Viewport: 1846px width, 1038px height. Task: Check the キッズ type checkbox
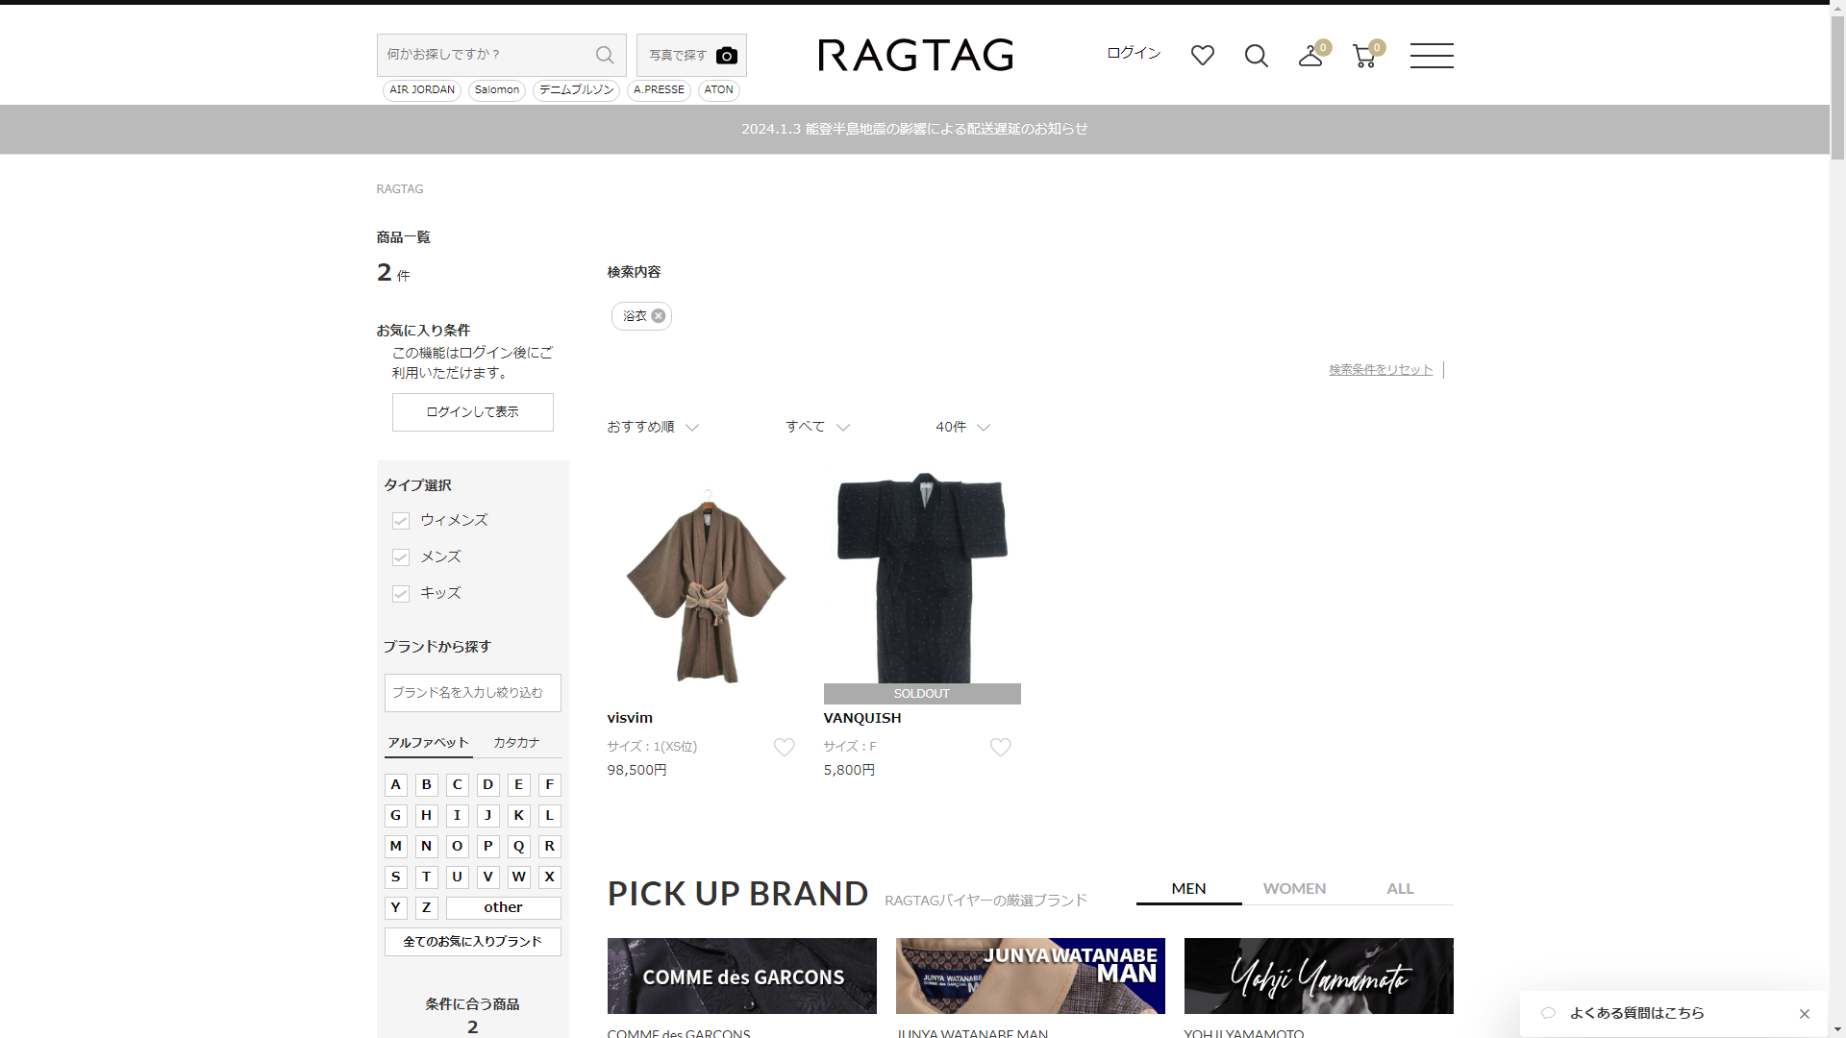(x=401, y=594)
